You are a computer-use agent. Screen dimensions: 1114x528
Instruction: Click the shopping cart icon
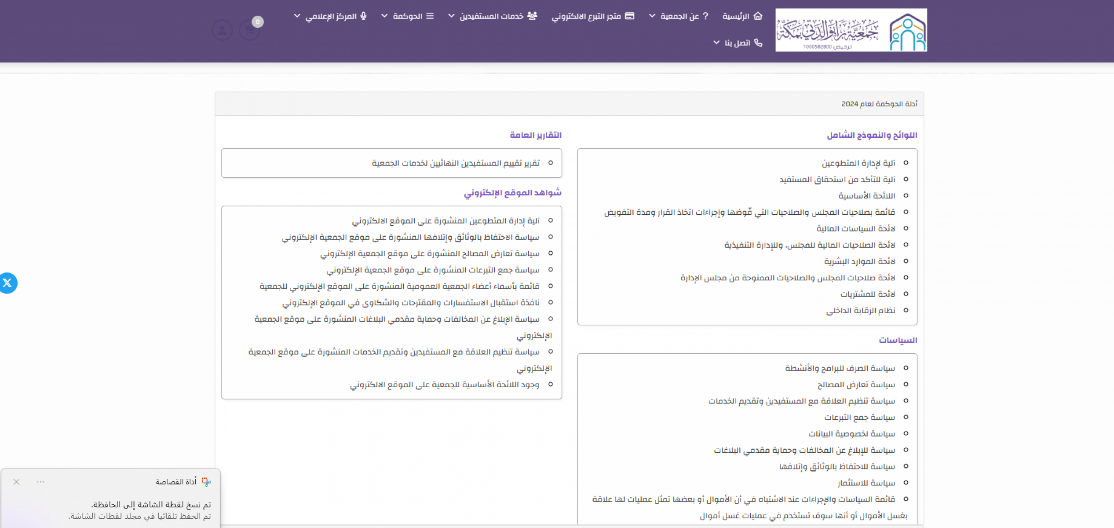coord(249,30)
